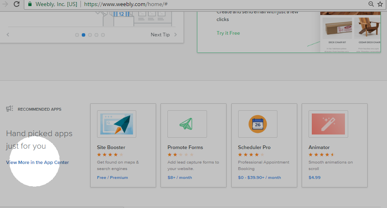Click the $4.99 Animator price
Viewport: 387px width, 208px height.
click(x=315, y=177)
